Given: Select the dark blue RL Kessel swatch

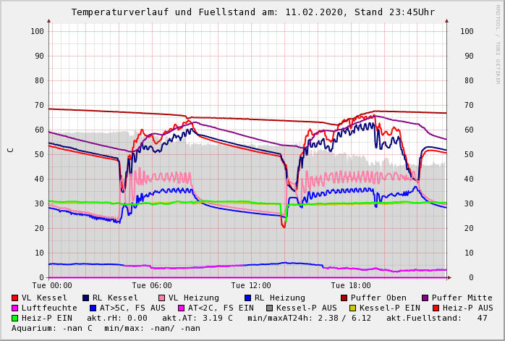Looking at the screenshot, I should coord(85,298).
